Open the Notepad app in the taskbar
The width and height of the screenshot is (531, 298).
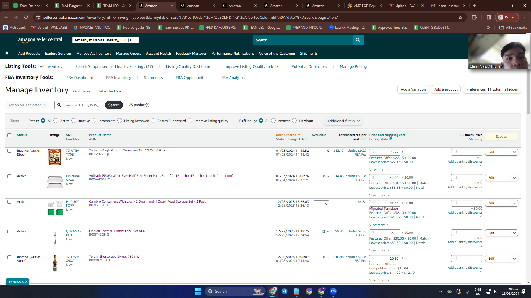tap(297, 291)
